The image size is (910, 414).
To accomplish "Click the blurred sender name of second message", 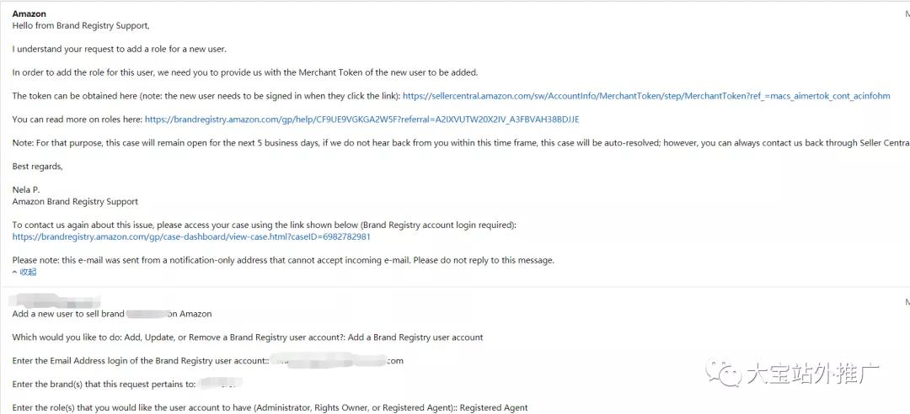I will click(x=56, y=301).
